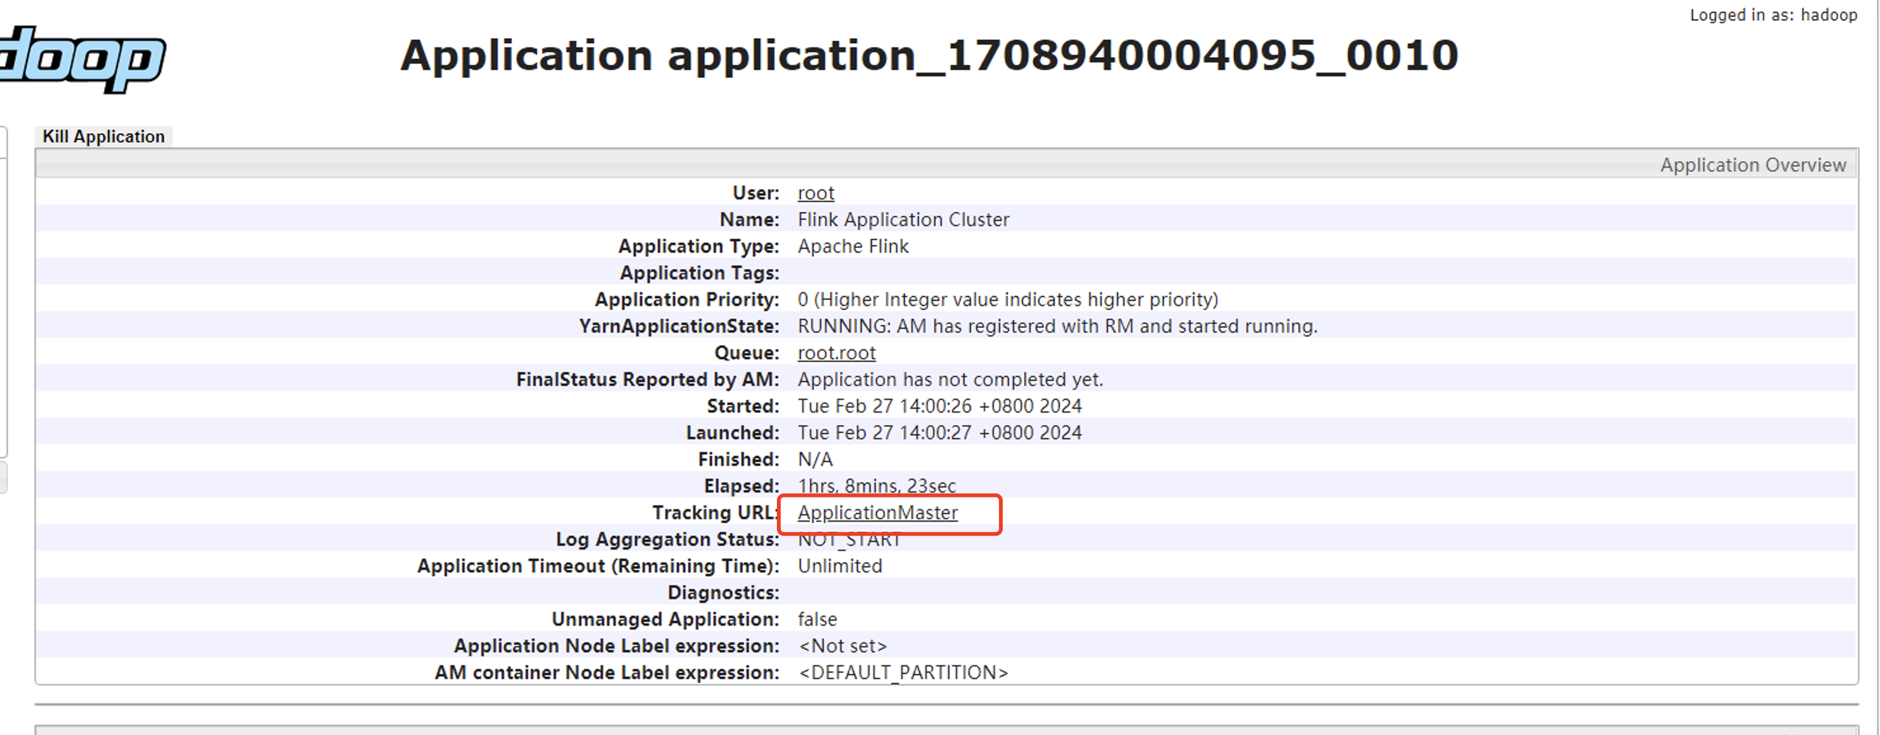
Task: Click the 'User:' label
Action: (x=756, y=194)
